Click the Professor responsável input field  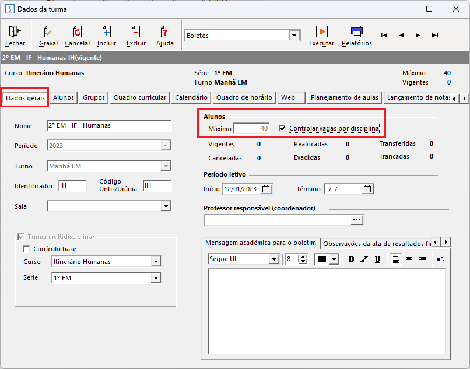pyautogui.click(x=278, y=220)
